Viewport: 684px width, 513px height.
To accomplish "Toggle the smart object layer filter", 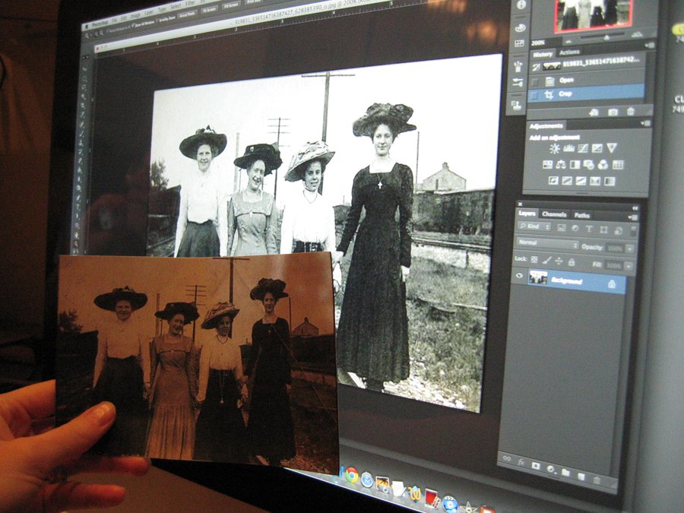I will [618, 230].
